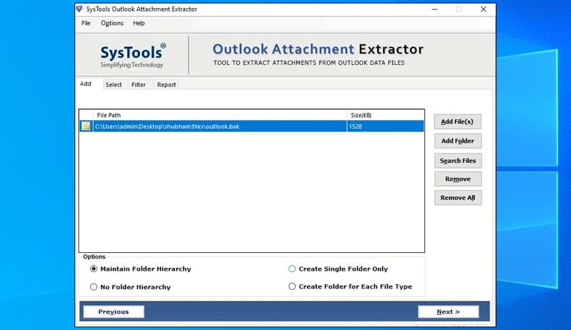Switch to the Filter tab

139,85
